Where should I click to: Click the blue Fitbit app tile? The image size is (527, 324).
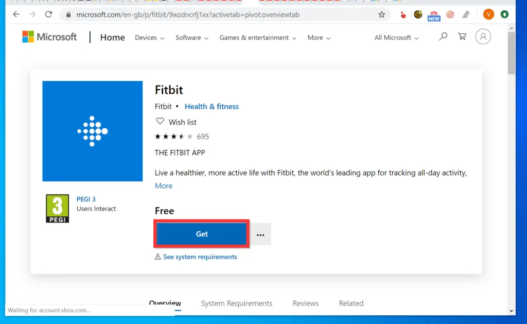(92, 131)
